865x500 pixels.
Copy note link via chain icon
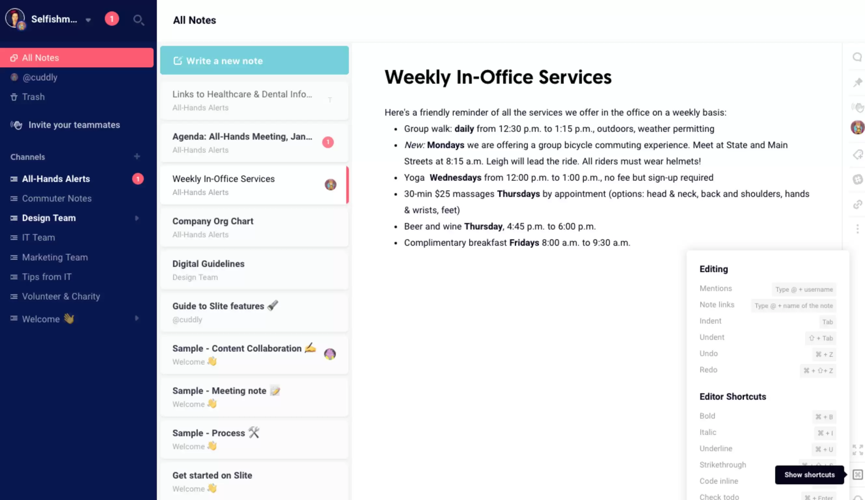858,204
